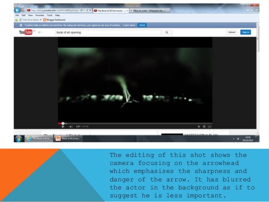Click the page vertical scrollbar thumb
This screenshot has height=202, width=269.
pos(258,39)
